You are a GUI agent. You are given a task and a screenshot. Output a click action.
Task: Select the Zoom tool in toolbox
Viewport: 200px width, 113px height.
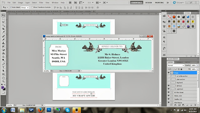point(3,81)
